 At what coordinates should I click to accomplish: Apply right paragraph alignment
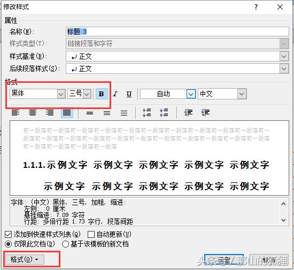tap(50, 113)
